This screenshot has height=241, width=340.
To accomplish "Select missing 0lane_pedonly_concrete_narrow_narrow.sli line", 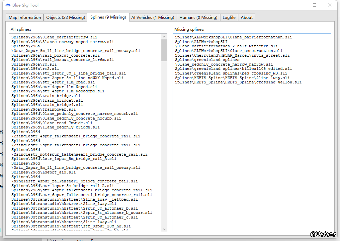I will (x=224, y=64).
